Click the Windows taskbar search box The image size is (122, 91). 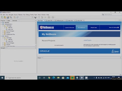click(21, 78)
